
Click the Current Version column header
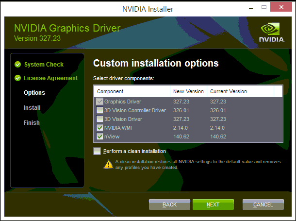click(241, 91)
